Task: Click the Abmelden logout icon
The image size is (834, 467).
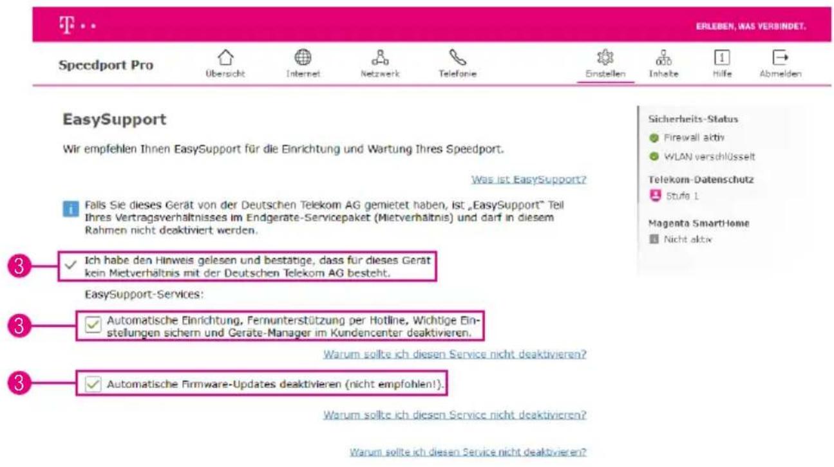Action: click(x=780, y=59)
